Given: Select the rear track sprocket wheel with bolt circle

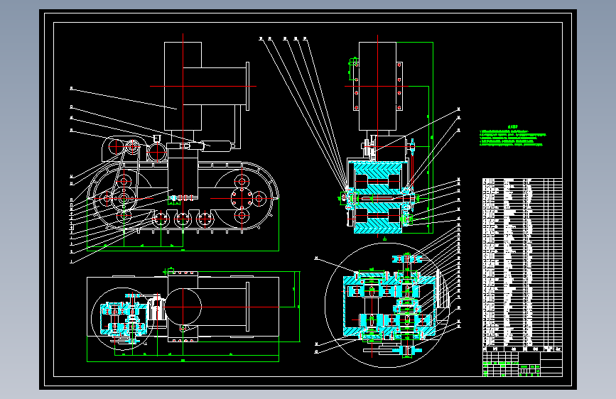Looking at the screenshot, I should pos(242,199).
